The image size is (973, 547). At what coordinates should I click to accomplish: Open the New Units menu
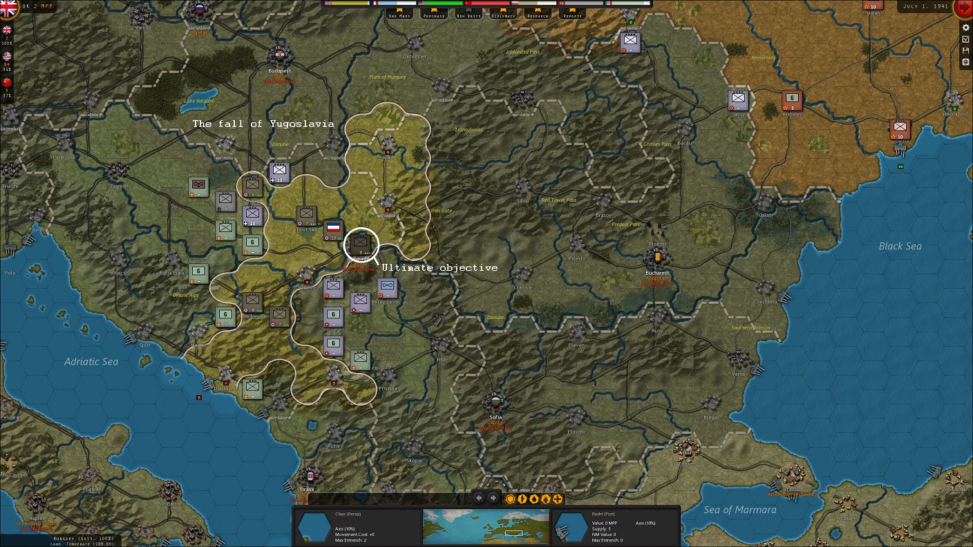469,15
